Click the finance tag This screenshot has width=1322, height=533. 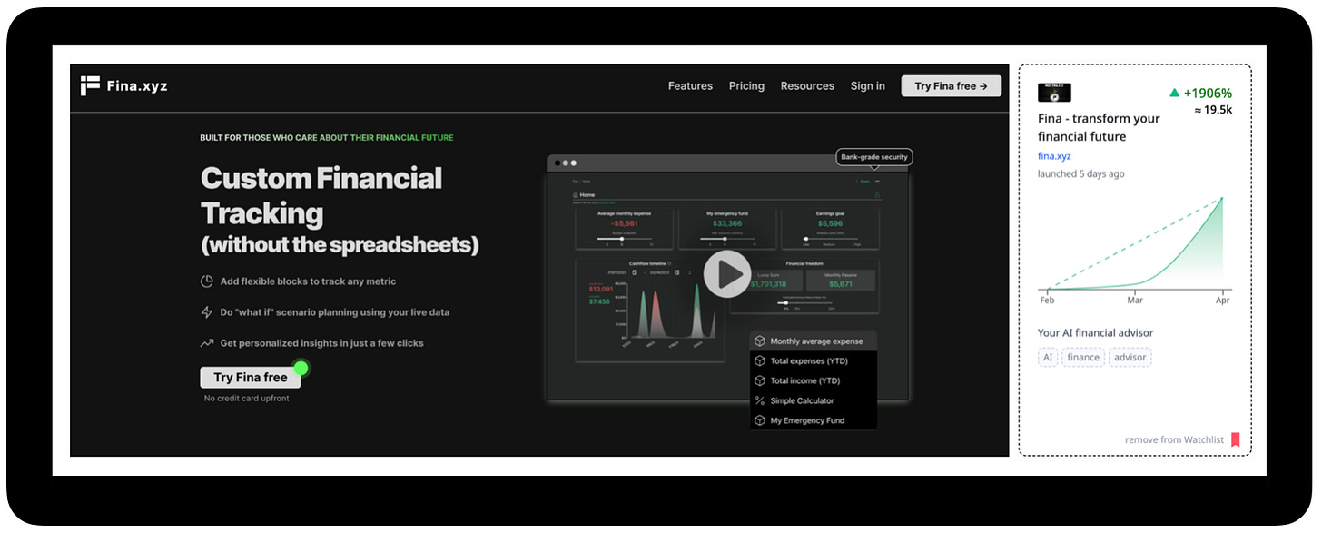pos(1083,358)
